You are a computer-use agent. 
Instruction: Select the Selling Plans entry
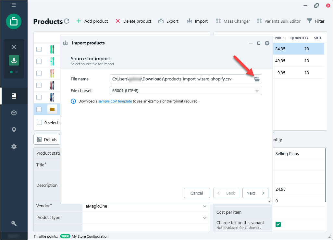pyautogui.click(x=287, y=153)
